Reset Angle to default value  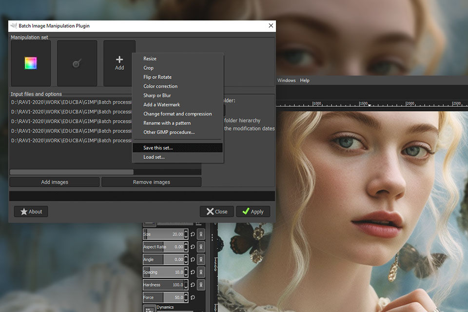(x=193, y=259)
